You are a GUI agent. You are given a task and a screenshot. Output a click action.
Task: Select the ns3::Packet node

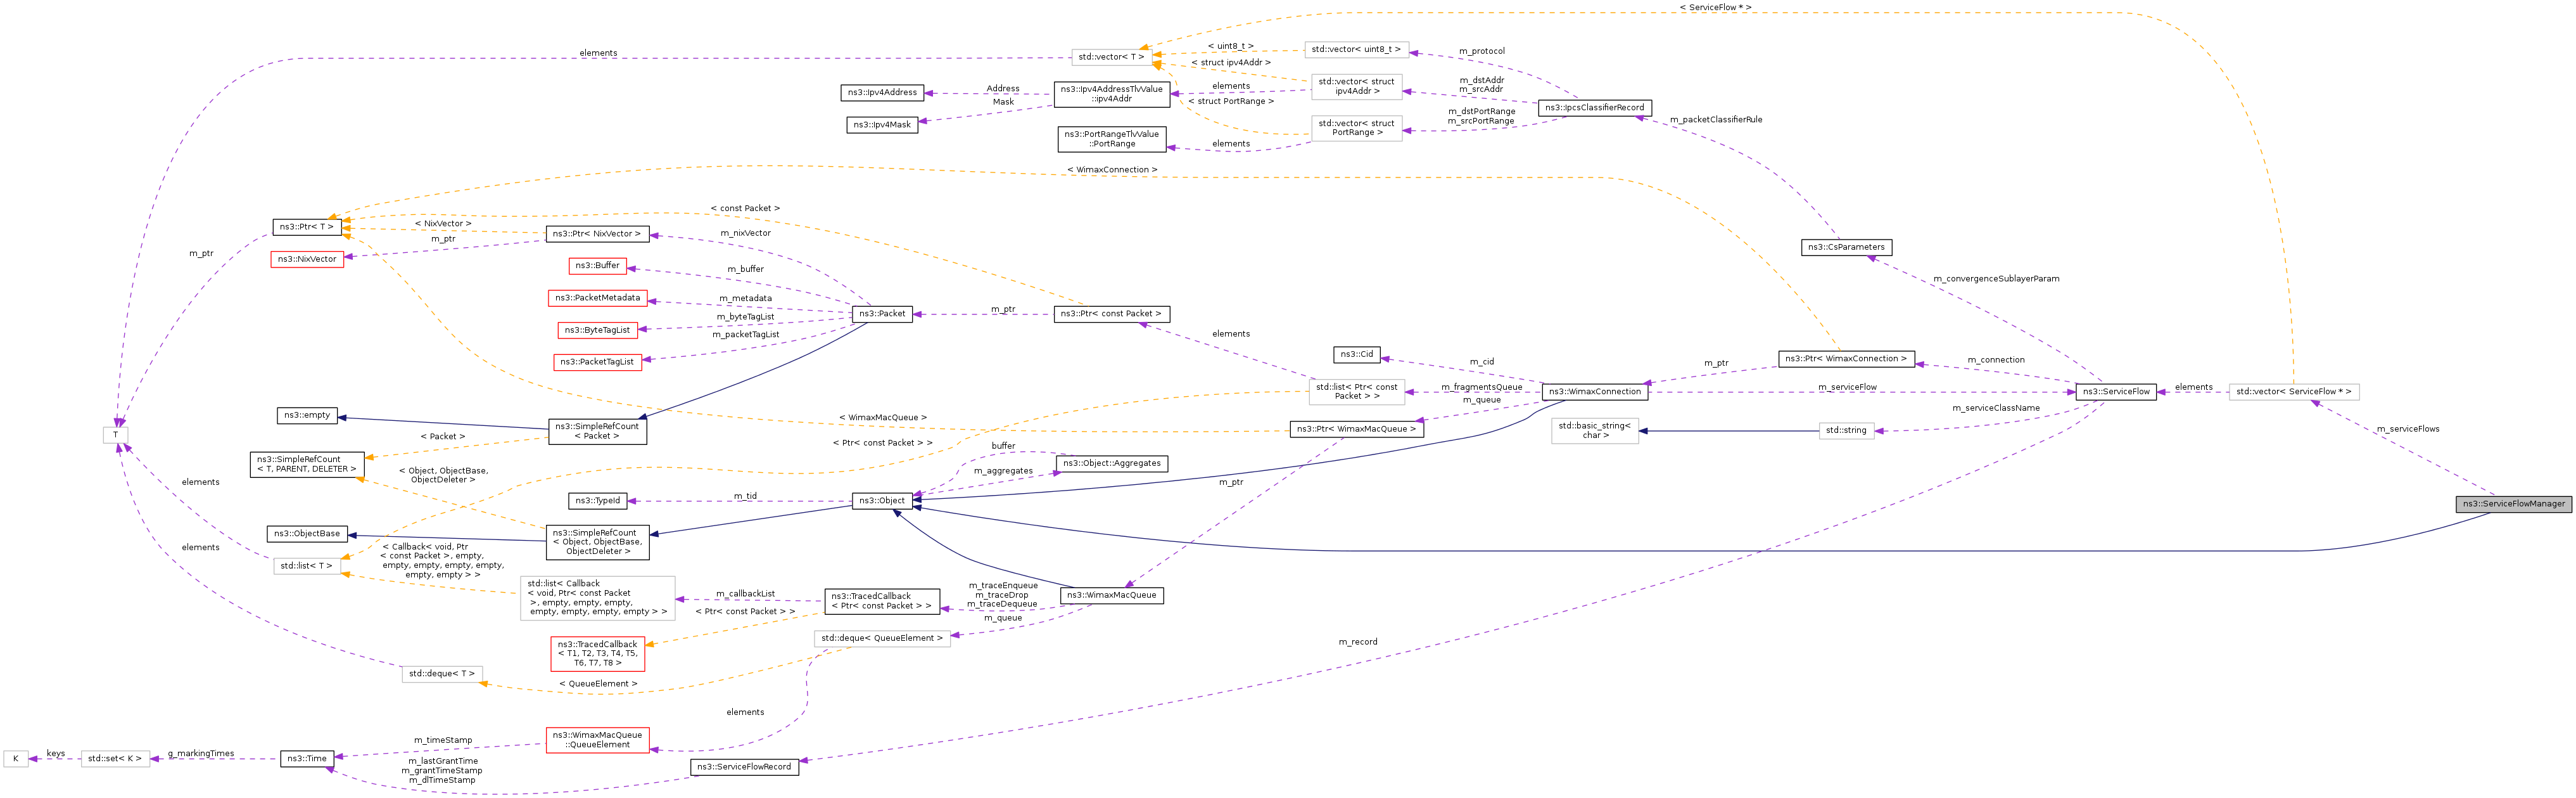tap(882, 313)
